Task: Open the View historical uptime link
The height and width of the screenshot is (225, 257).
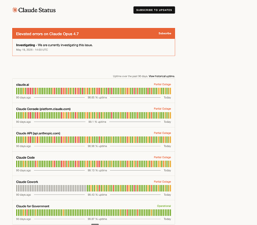Action: tap(162, 76)
